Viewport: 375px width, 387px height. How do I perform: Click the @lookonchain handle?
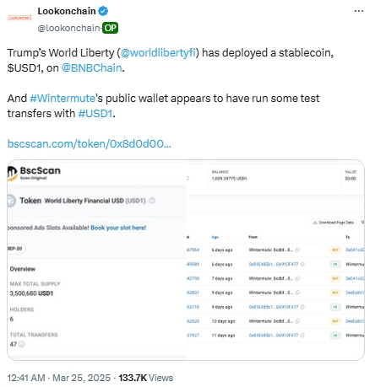pos(69,28)
